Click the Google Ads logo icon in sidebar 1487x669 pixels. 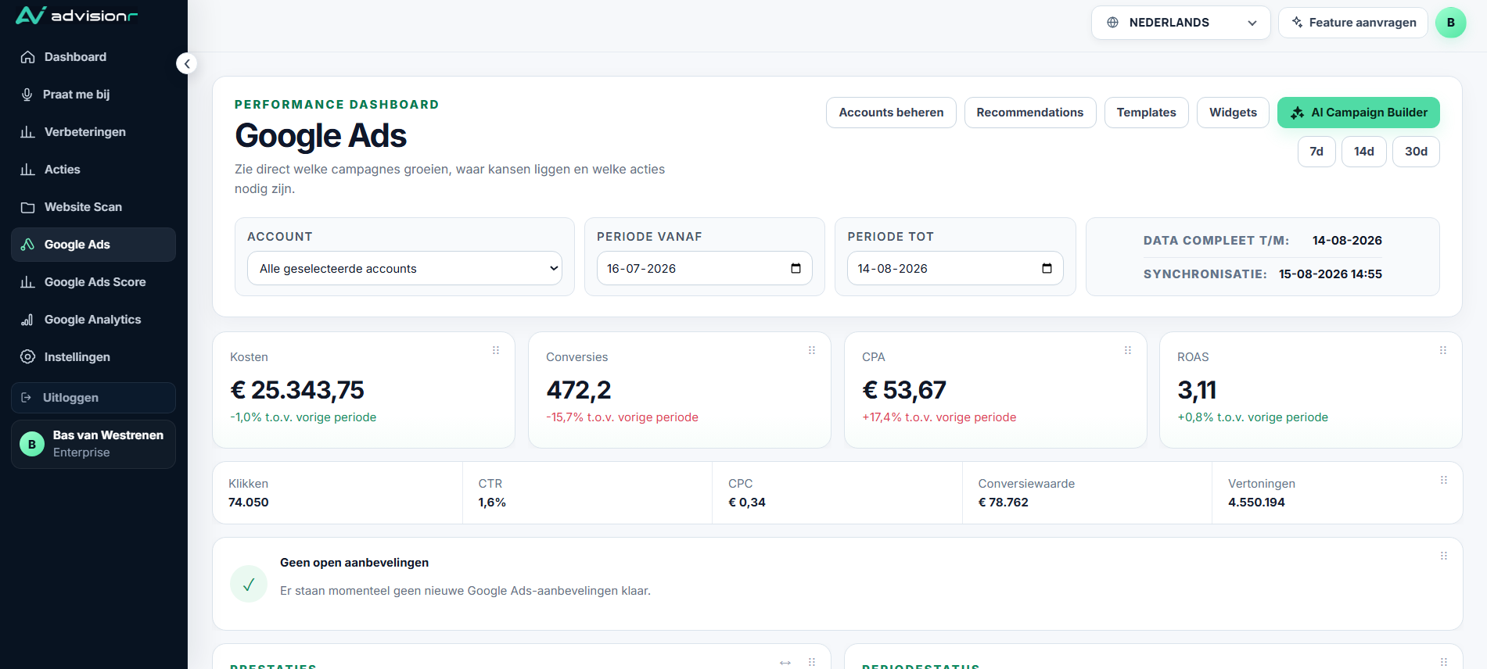pos(27,245)
